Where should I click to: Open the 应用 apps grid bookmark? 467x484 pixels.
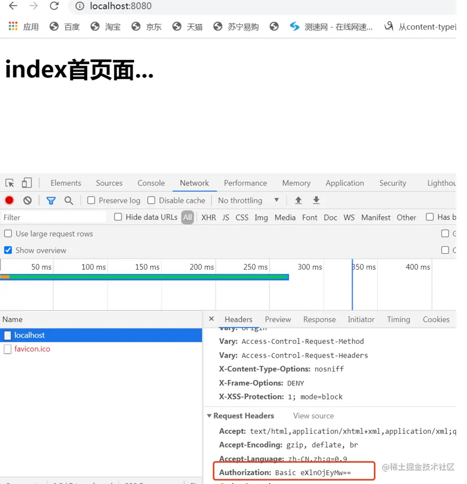[x=24, y=27]
